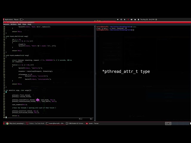The height and width of the screenshot is (143, 191).
Task: Click the second pthread_create call with task_shelfs
Action: (34, 101)
